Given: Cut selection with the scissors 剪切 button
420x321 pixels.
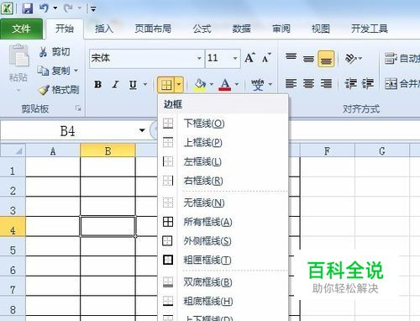Looking at the screenshot, I should [x=55, y=52].
